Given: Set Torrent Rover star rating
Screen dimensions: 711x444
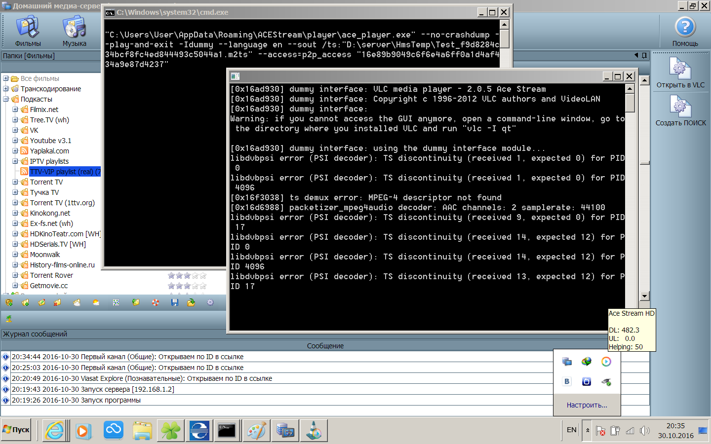Looking at the screenshot, I should (x=187, y=276).
